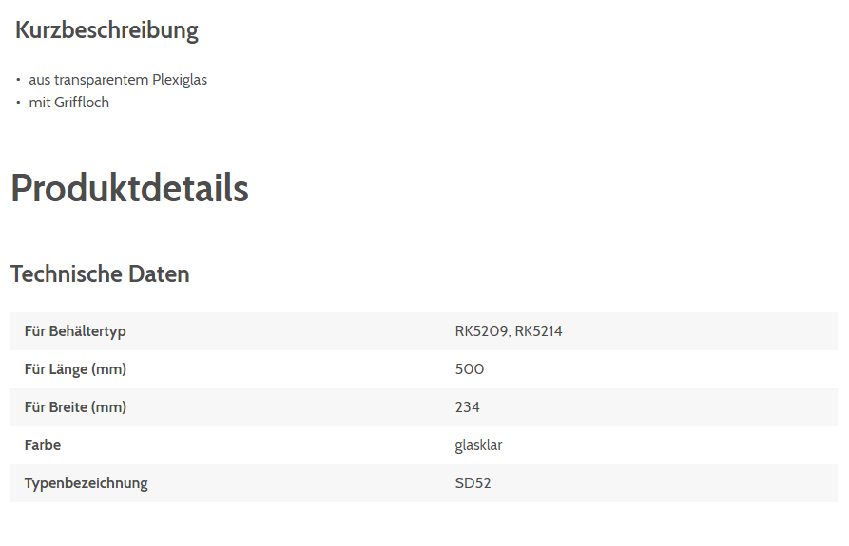Select the 'Für Behältertyp' row label

point(75,331)
